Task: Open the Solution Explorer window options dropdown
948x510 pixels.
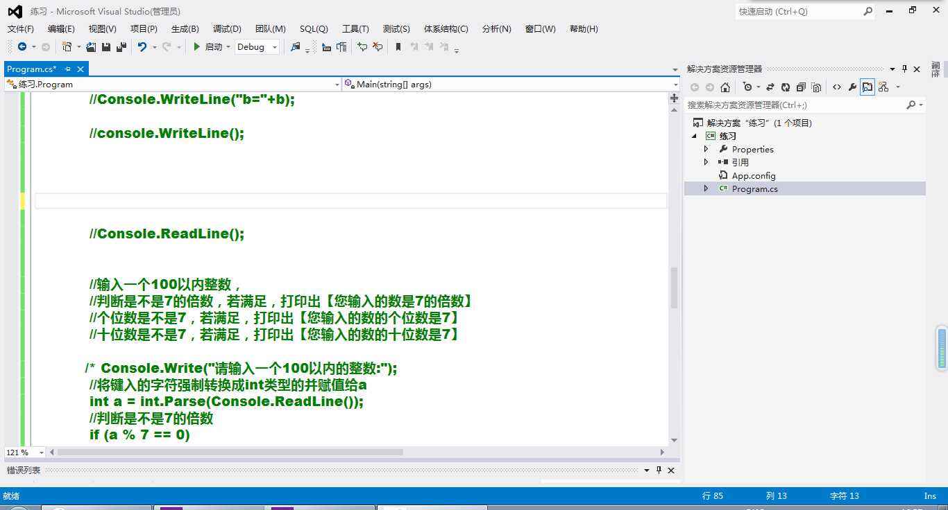Action: pos(892,69)
